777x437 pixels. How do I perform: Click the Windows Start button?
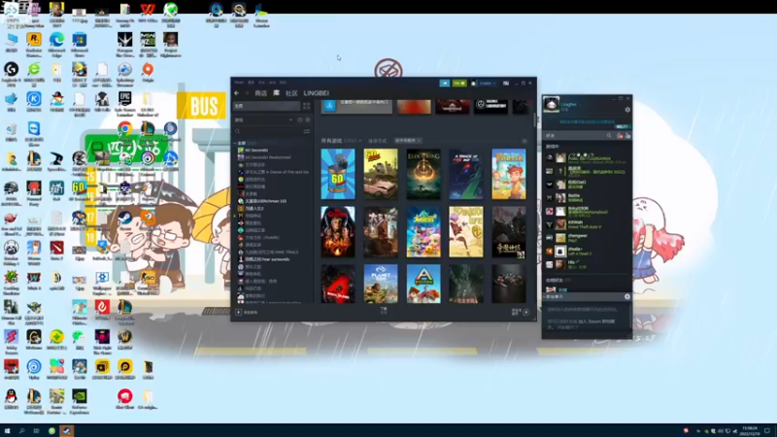[7, 431]
